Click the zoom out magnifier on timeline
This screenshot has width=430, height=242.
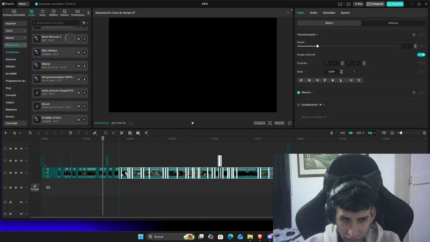392,133
